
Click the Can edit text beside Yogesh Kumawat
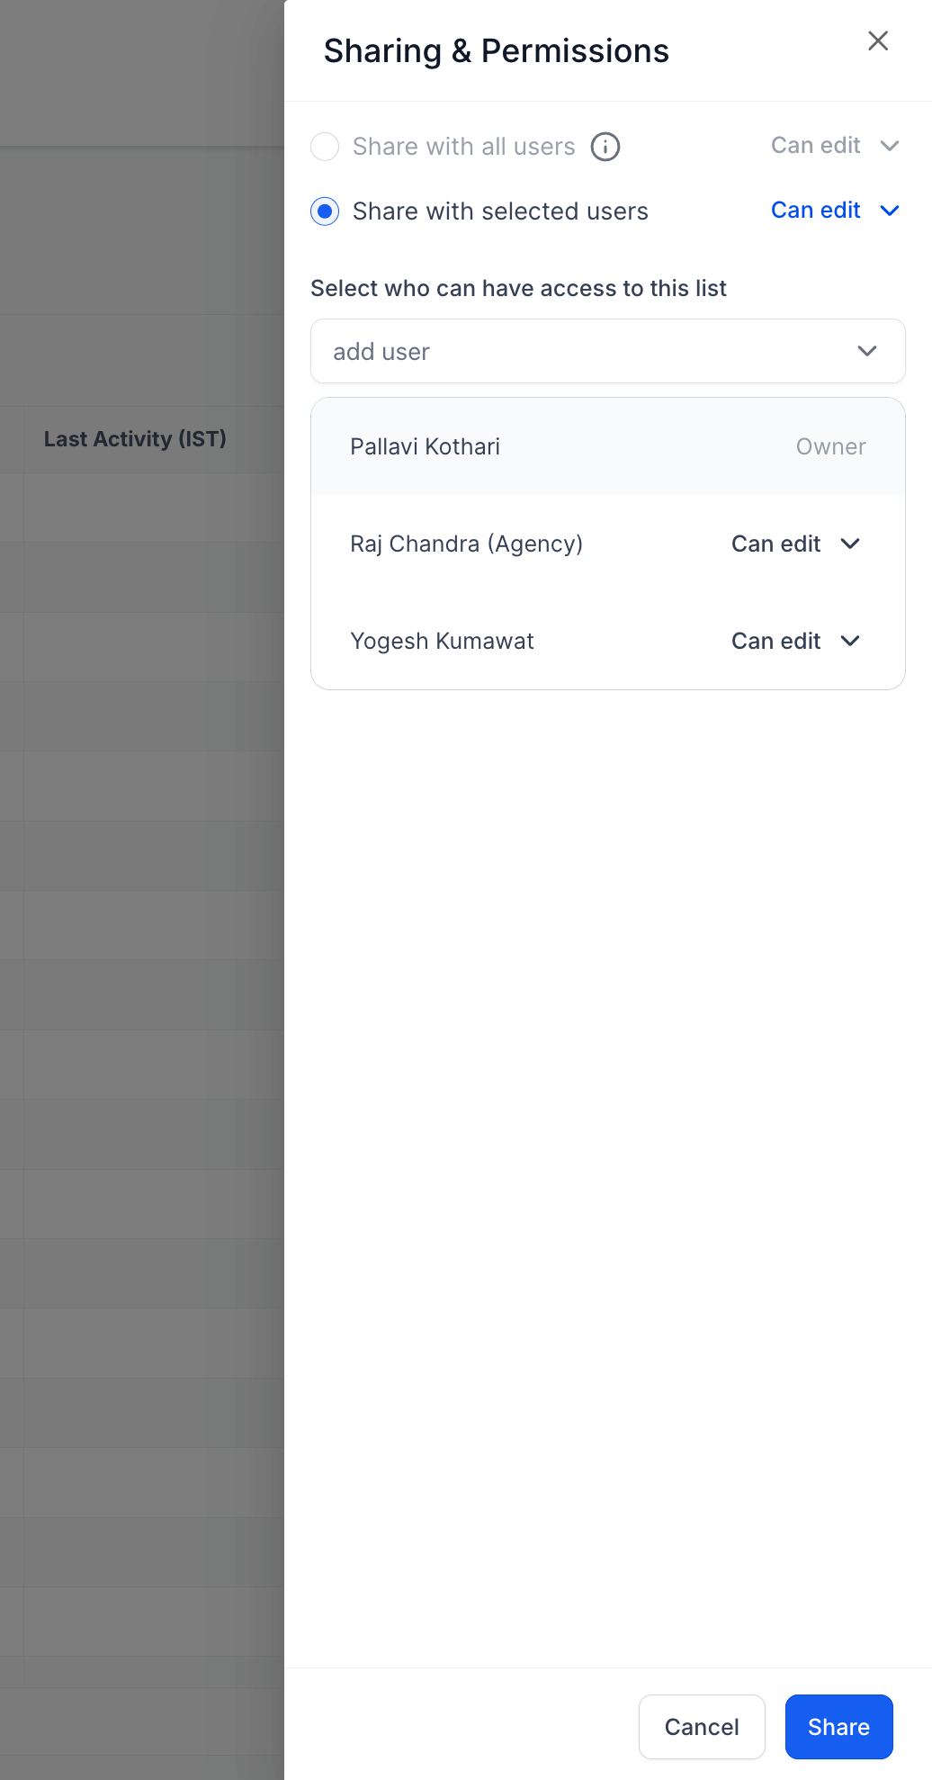click(775, 641)
